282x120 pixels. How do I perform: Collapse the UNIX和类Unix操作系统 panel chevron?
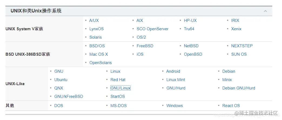pos(265,11)
